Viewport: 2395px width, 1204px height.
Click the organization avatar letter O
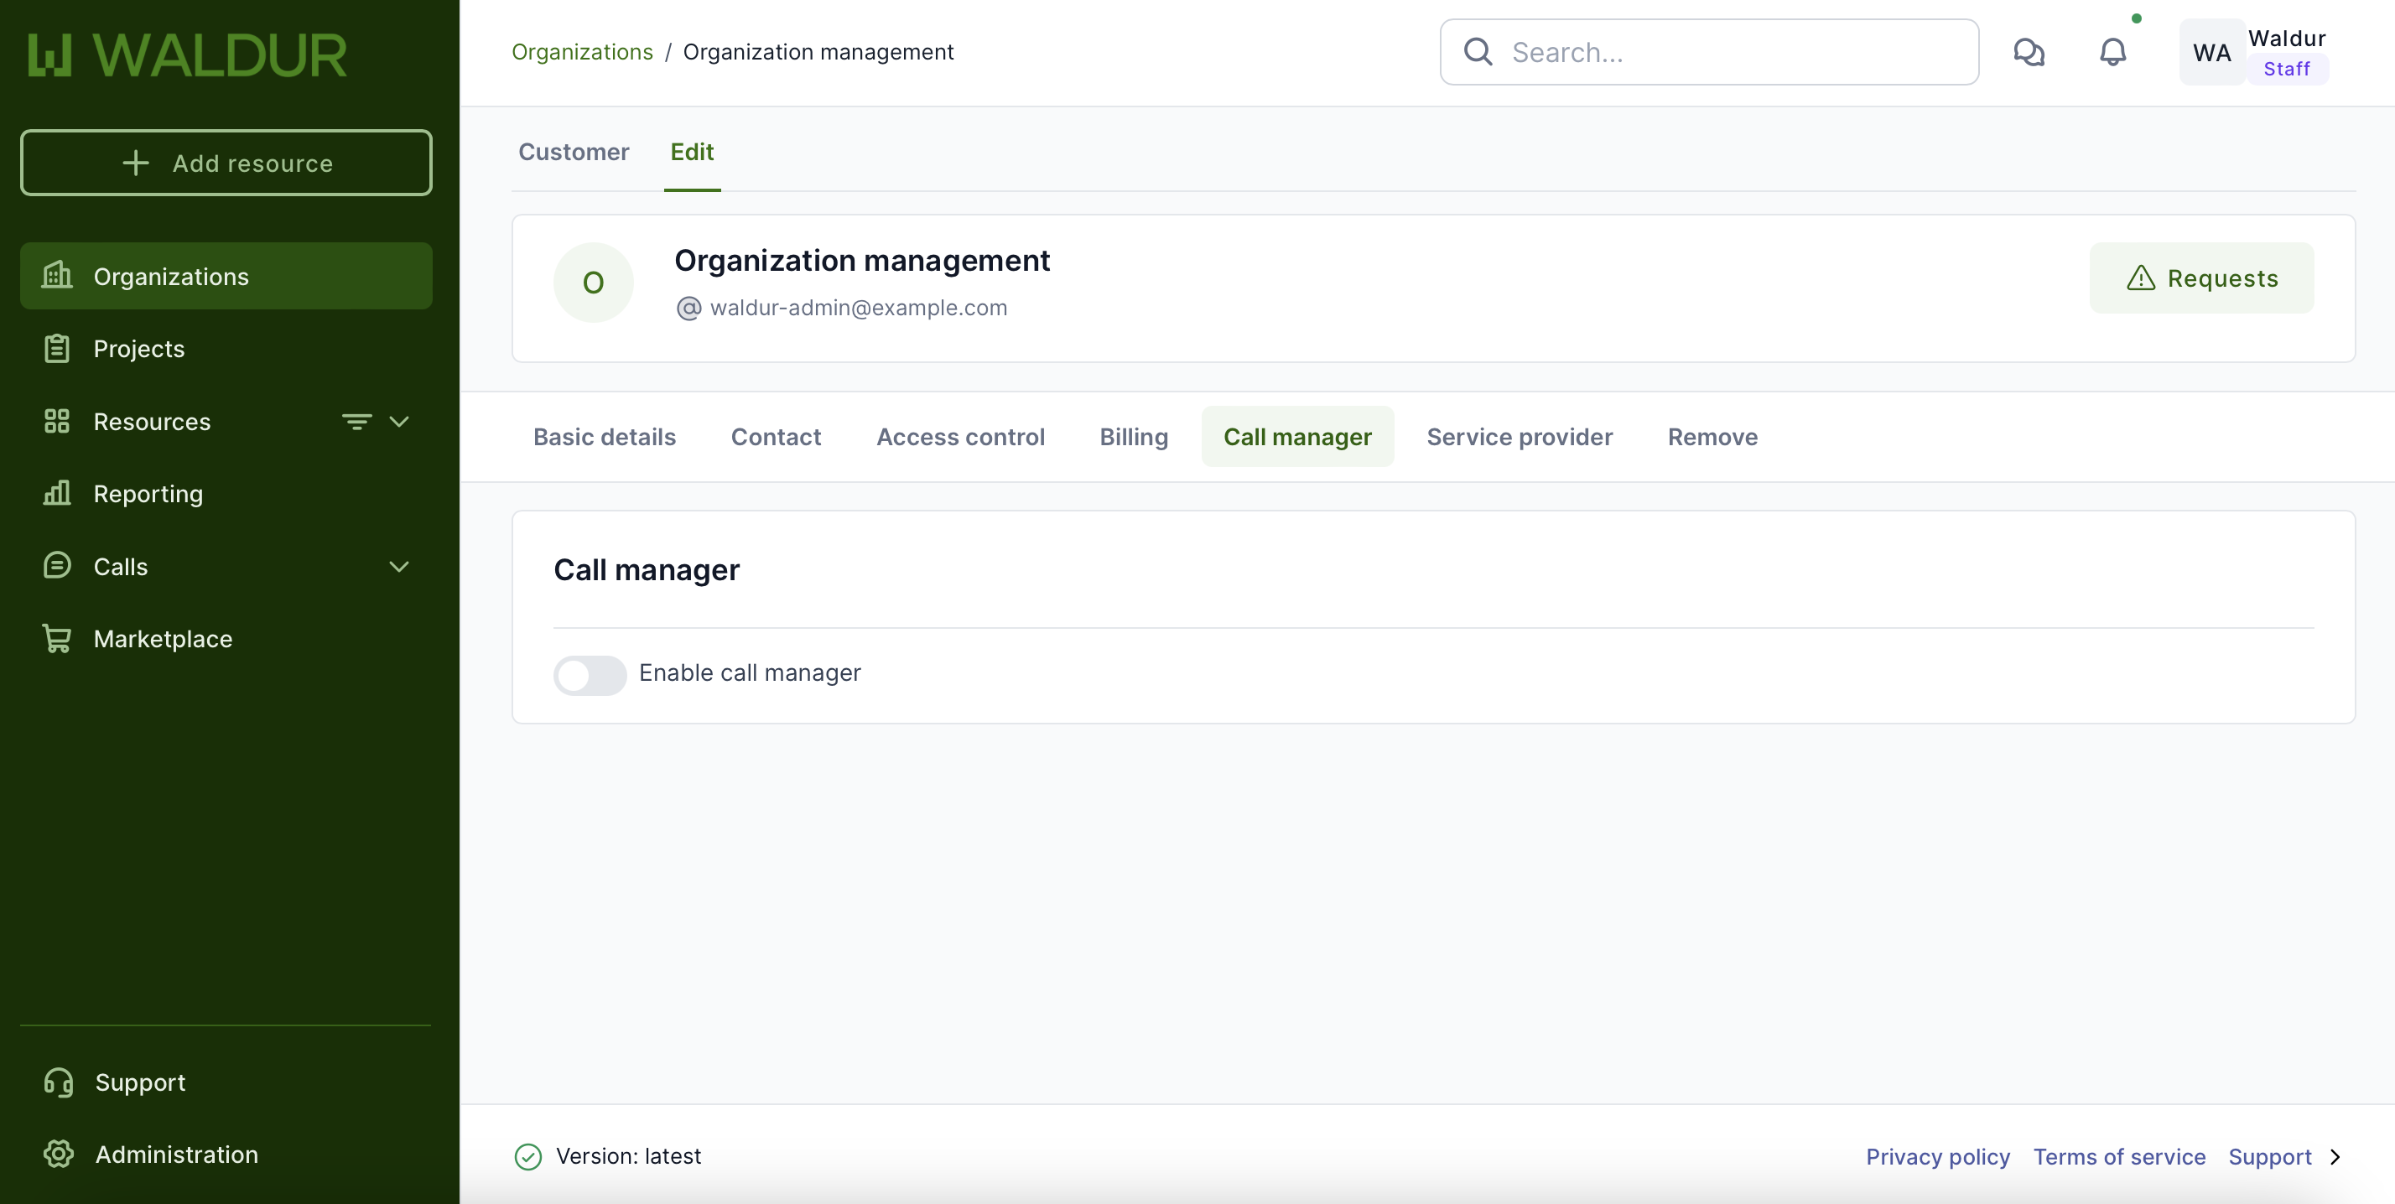pos(593,283)
